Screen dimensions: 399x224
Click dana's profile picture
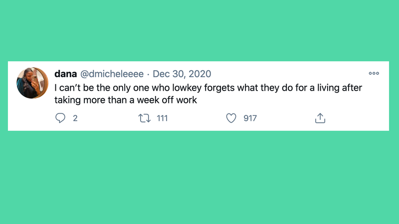pyautogui.click(x=32, y=83)
